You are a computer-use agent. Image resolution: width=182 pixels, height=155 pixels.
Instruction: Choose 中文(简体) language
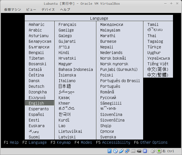(158, 69)
